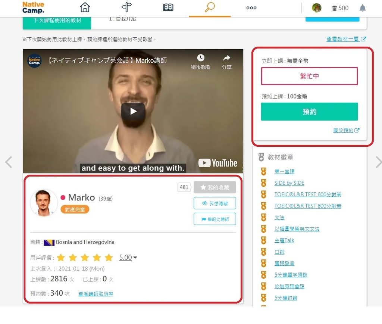Open the three-dots more menu
Viewport: 382px width, 324px height.
(251, 8)
